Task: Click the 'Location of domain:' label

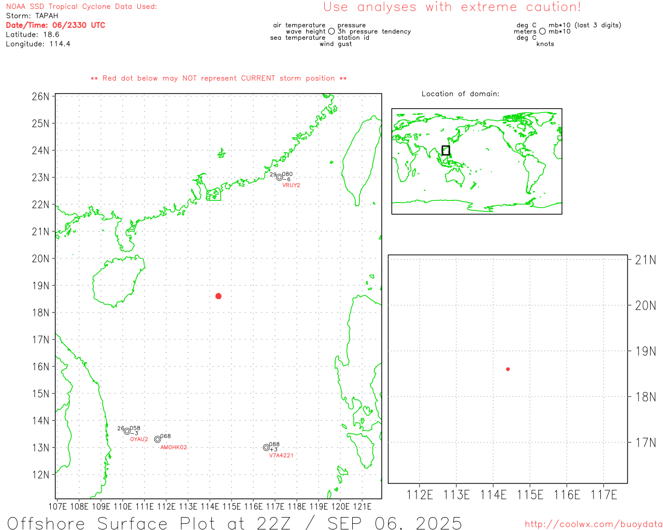Action: [x=460, y=94]
